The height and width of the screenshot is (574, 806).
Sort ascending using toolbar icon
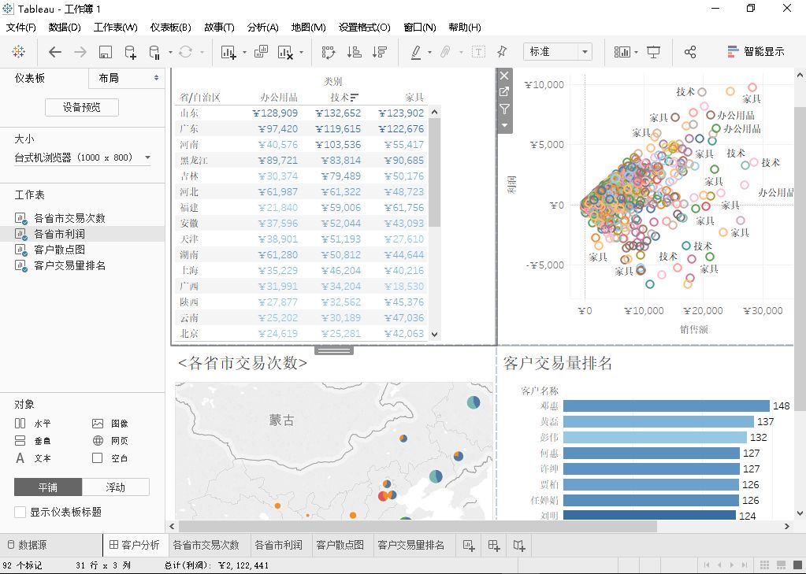[355, 52]
